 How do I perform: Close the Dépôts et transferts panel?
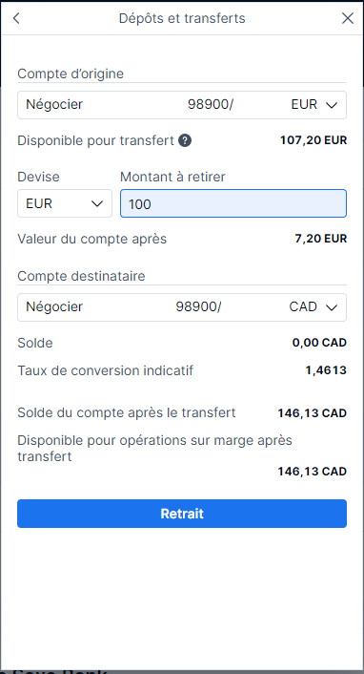pyautogui.click(x=347, y=18)
